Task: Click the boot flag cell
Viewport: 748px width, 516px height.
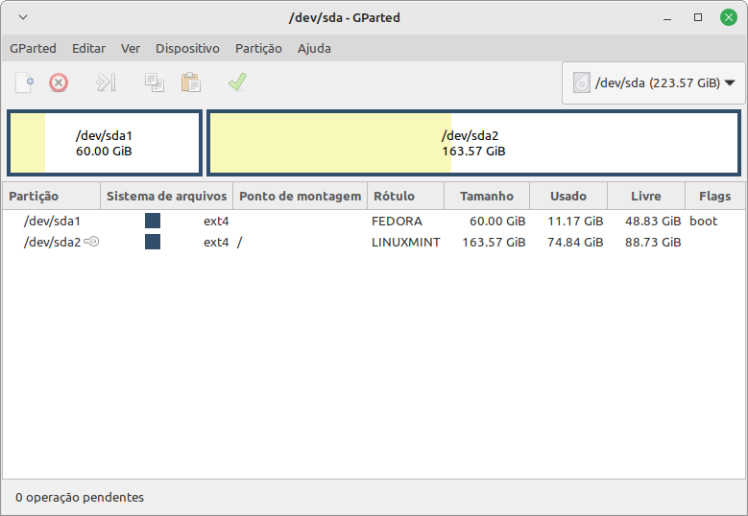Action: point(703,222)
